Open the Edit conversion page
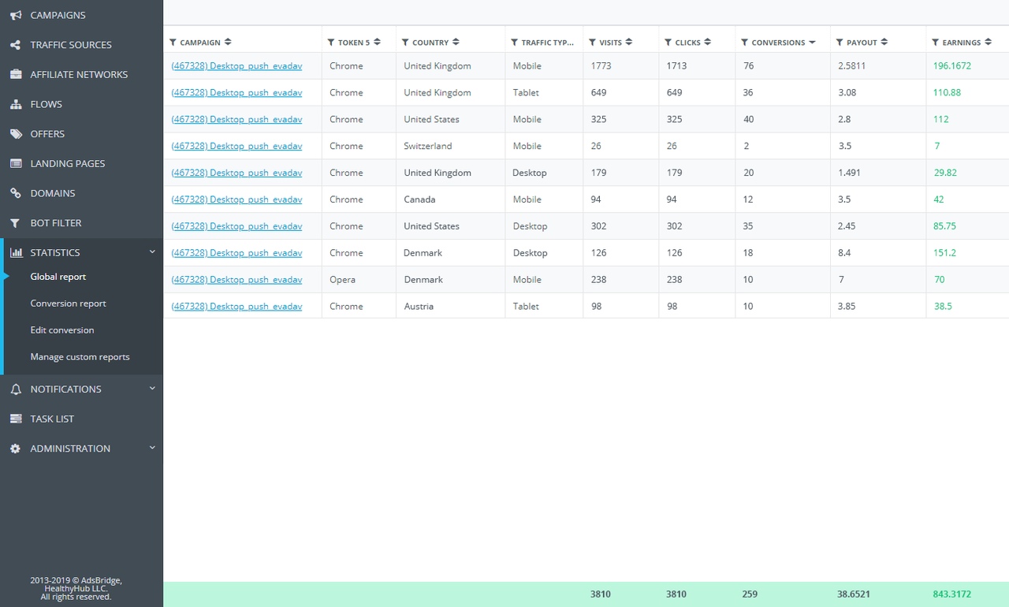Screen dimensions: 1009x607 pos(62,330)
